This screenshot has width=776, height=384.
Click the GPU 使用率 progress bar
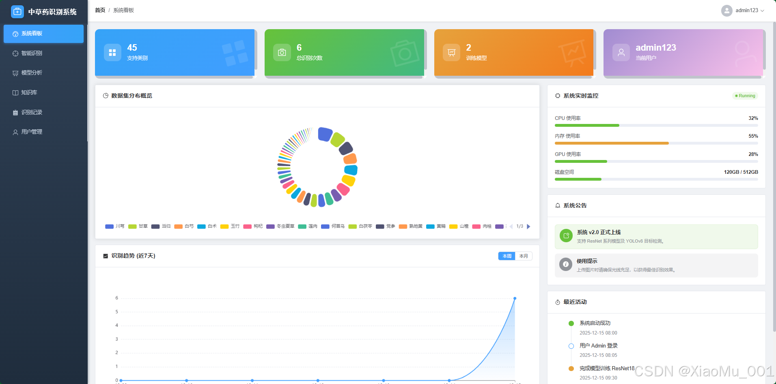click(x=656, y=162)
